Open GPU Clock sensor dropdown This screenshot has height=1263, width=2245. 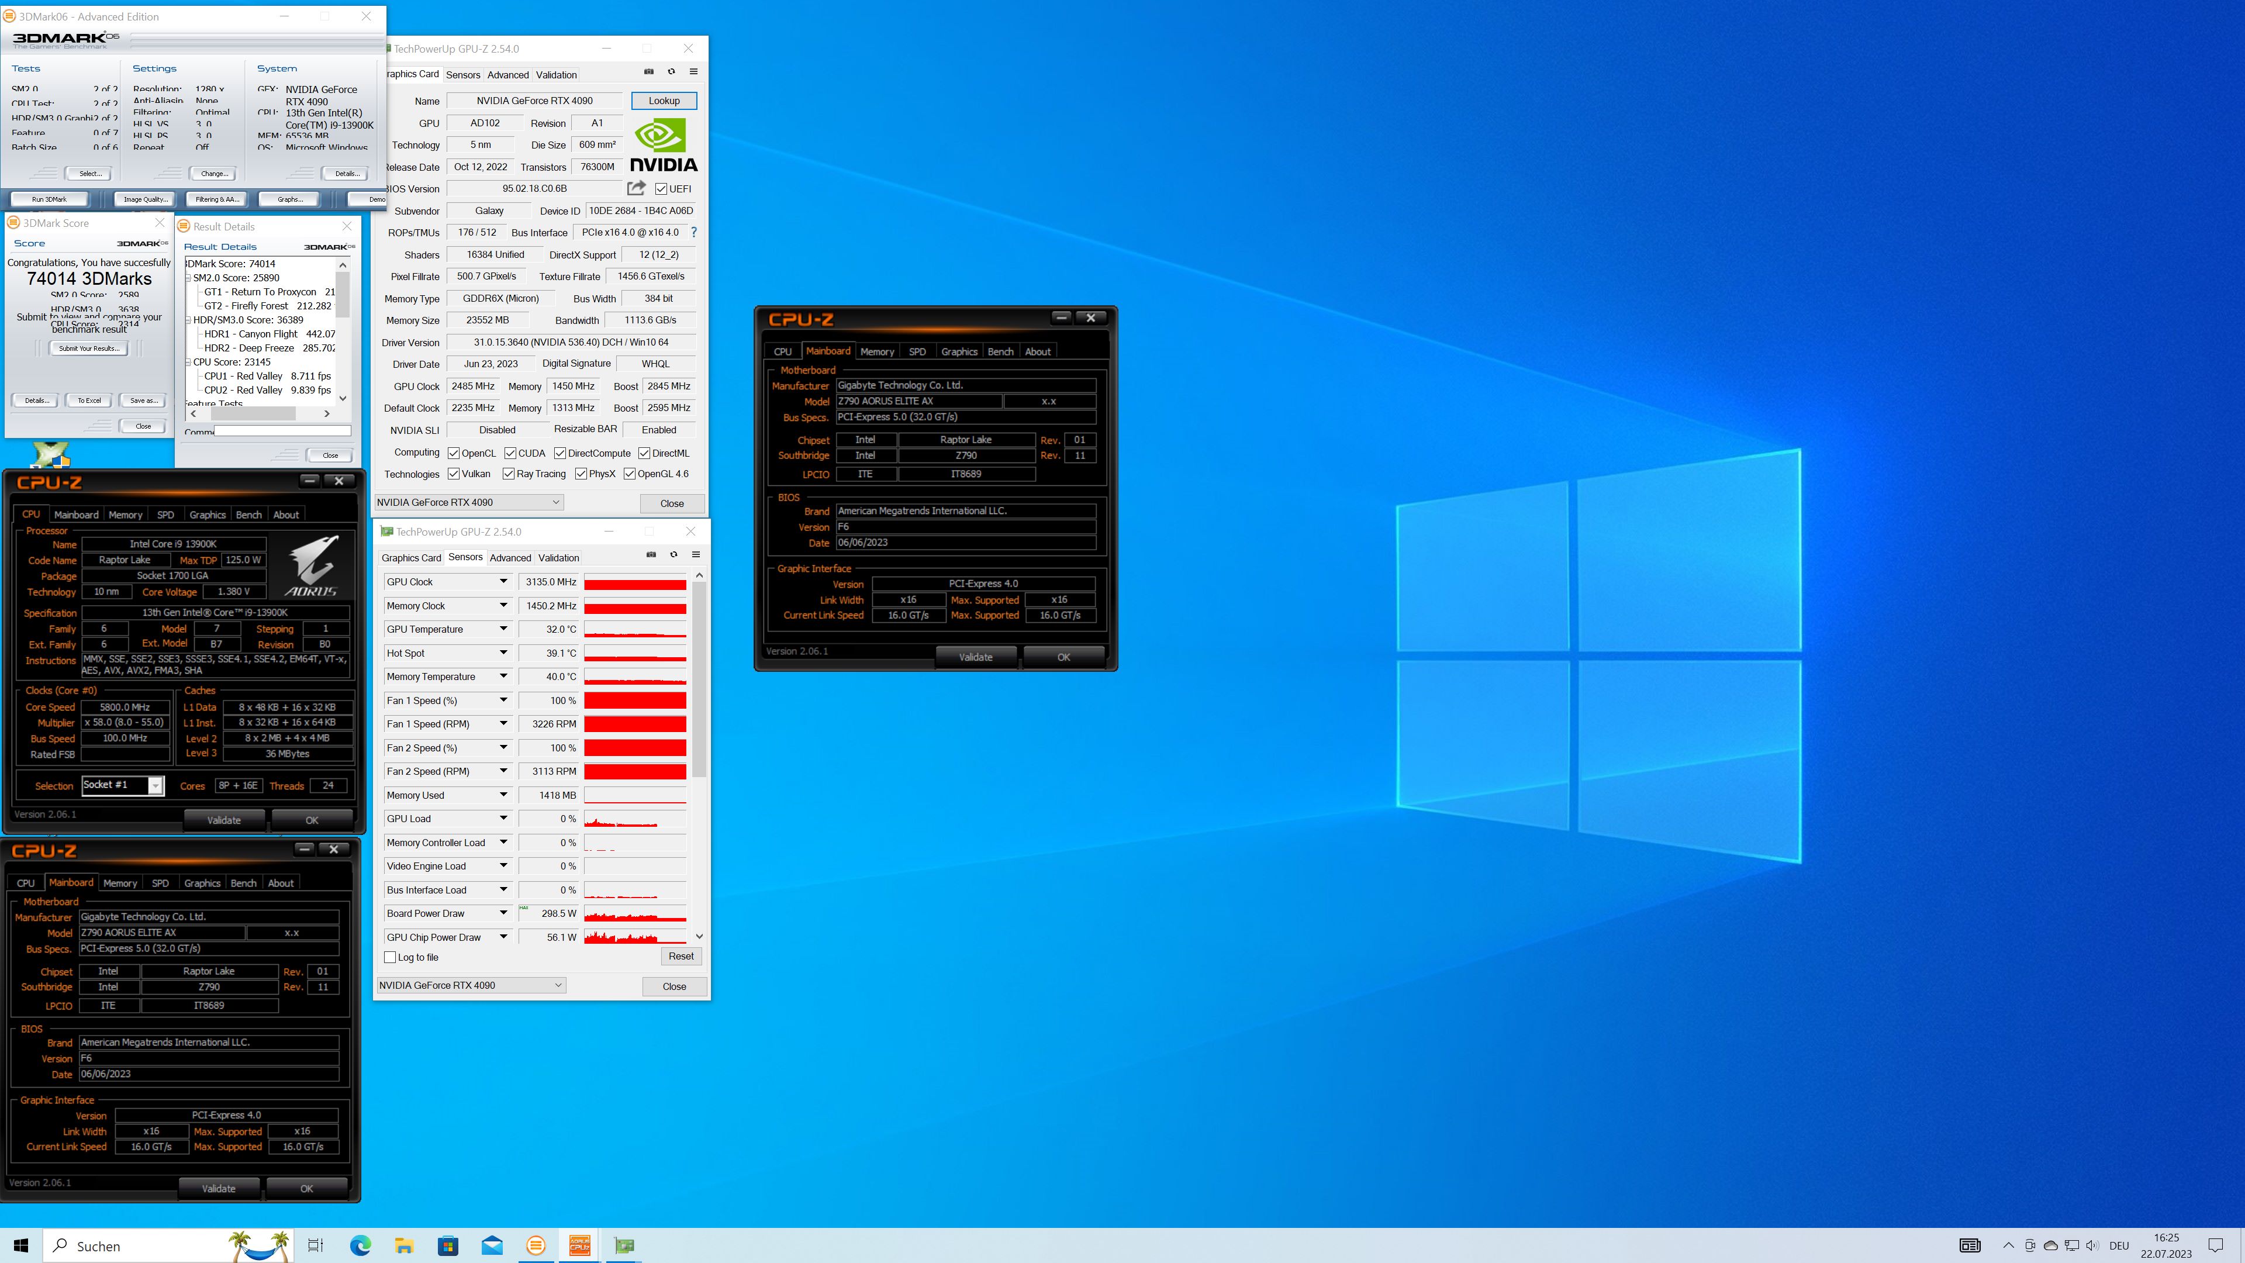[503, 581]
